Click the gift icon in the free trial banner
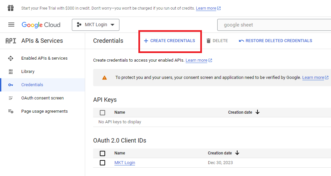The height and width of the screenshot is (176, 331). point(11,8)
